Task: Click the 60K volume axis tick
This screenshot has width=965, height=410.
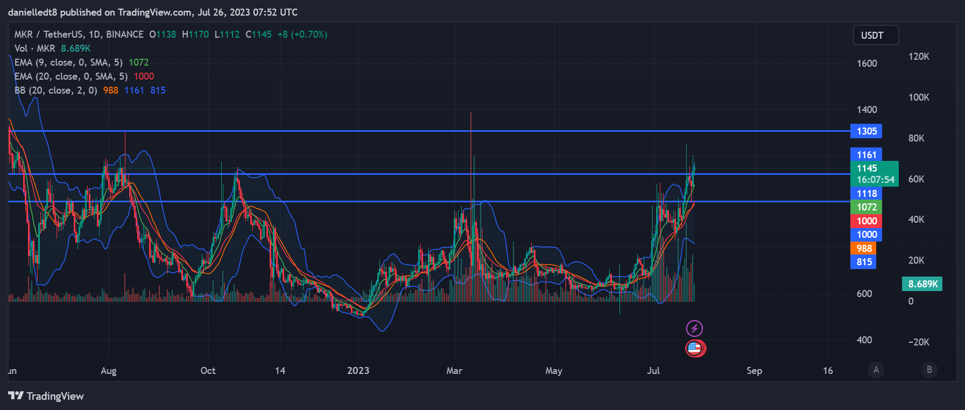Action: pos(917,179)
